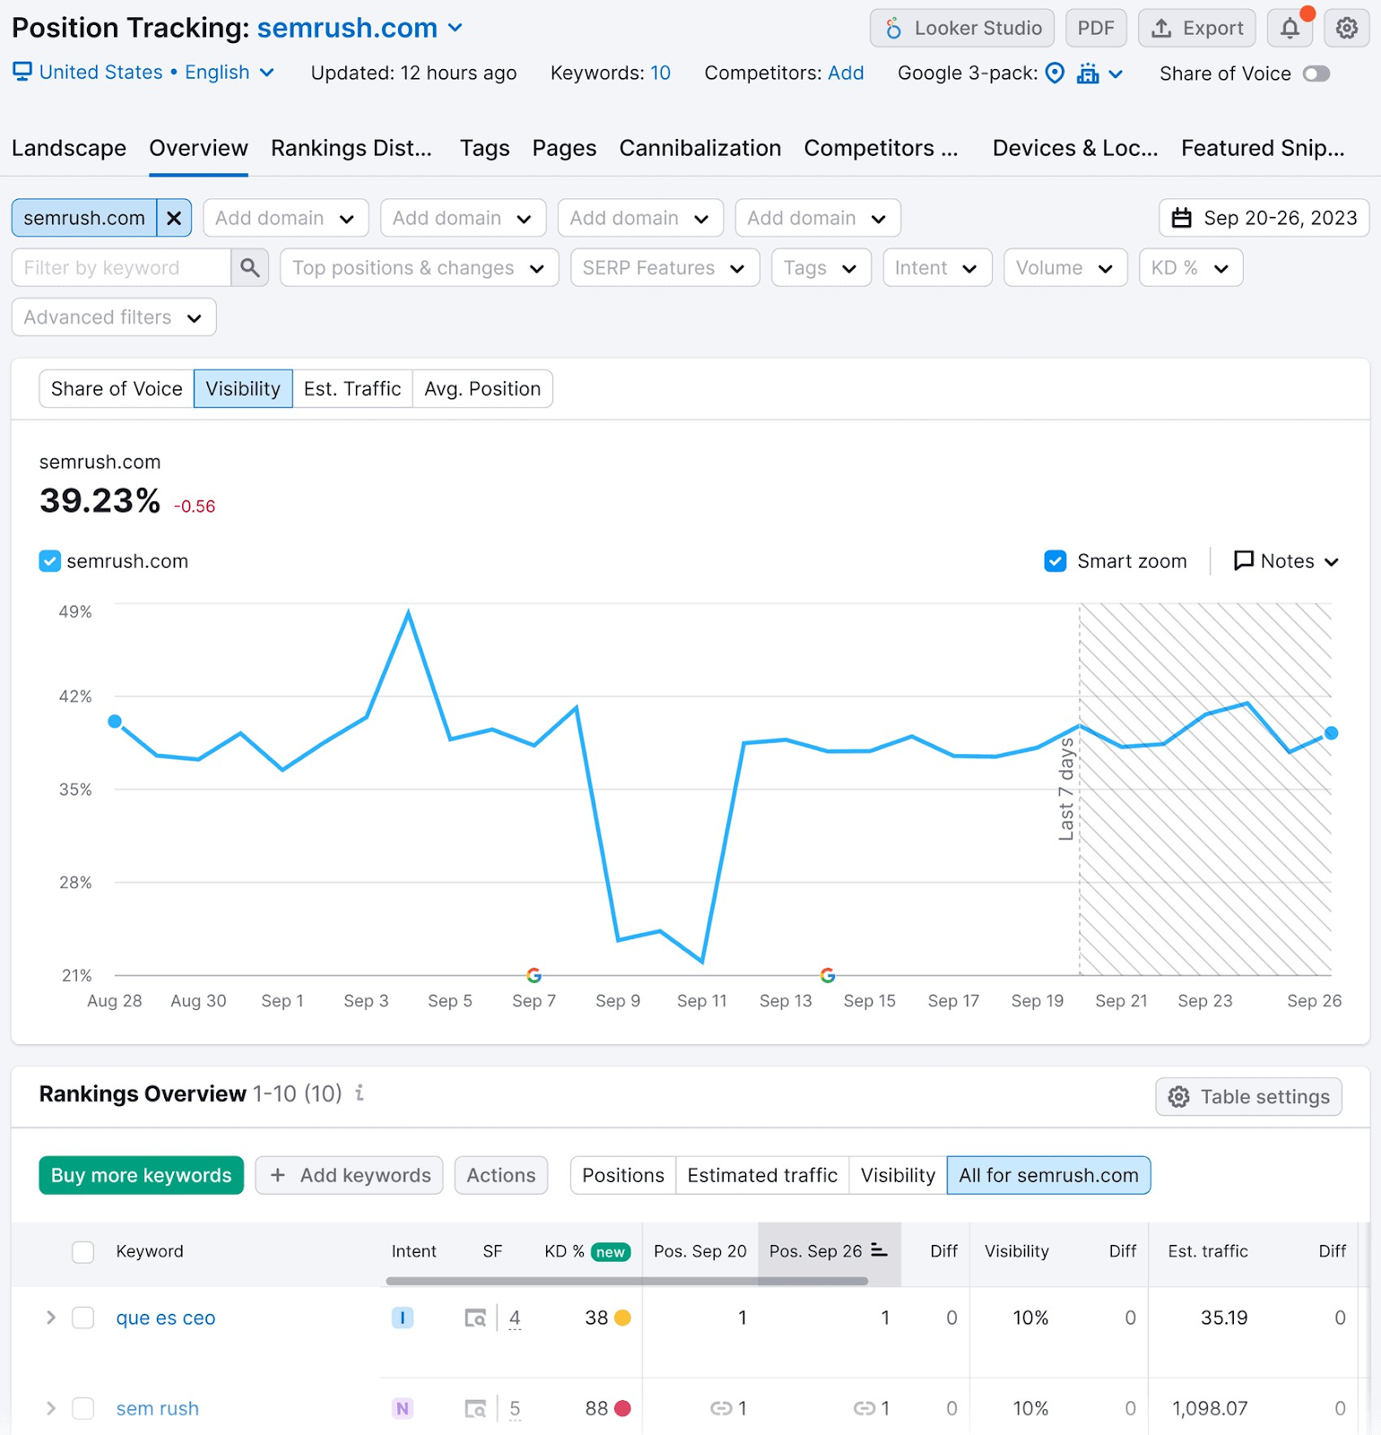
Task: Click the notification bell icon
Action: [1290, 29]
